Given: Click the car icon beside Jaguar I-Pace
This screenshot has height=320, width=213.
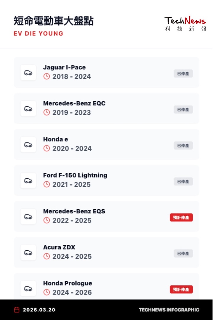Looking at the screenshot, I should click(28, 73).
